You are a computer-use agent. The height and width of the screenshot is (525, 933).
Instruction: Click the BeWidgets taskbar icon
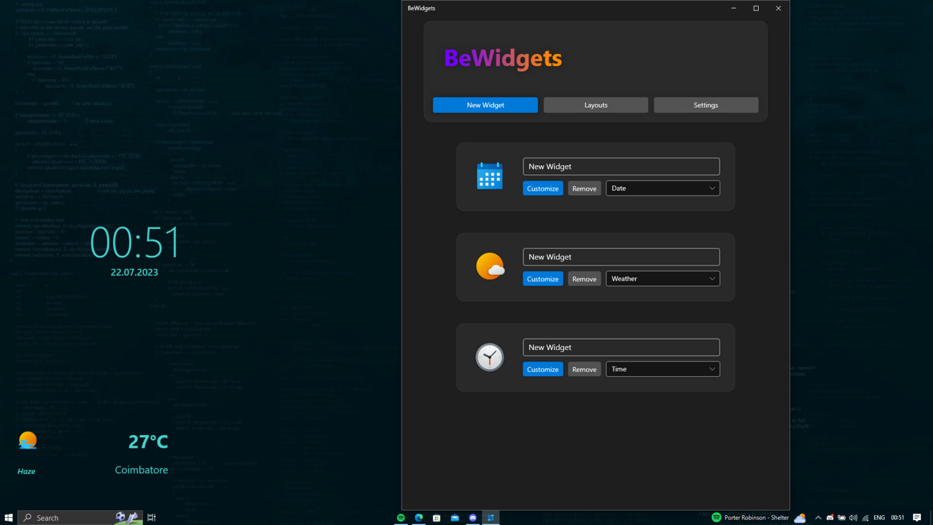[x=491, y=517]
